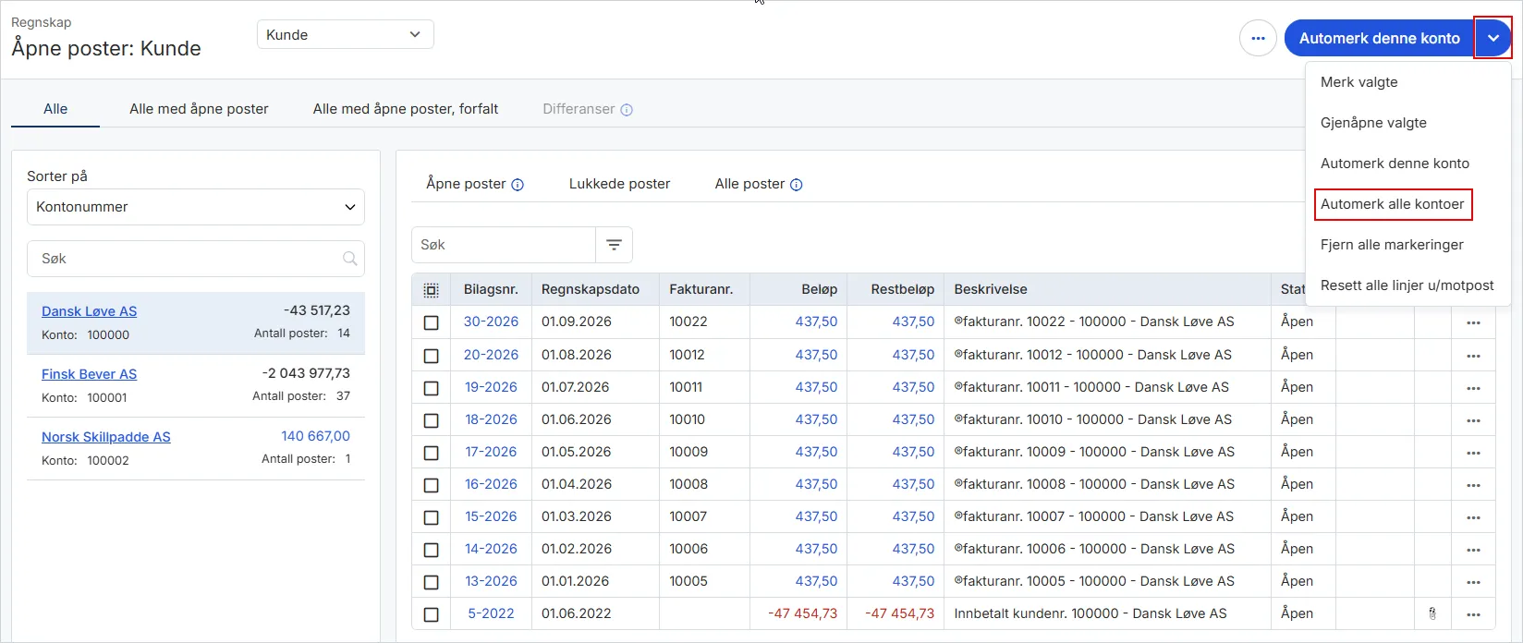Collapse the Automerk split-button arrow
1523x643 pixels.
point(1493,38)
